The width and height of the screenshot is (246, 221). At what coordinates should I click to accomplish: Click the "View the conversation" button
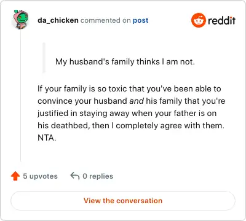(x=123, y=201)
